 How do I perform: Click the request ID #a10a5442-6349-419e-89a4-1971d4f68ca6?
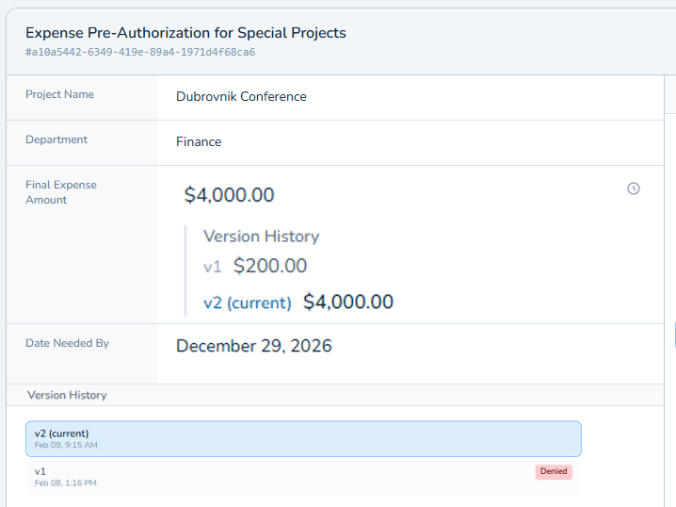(140, 52)
